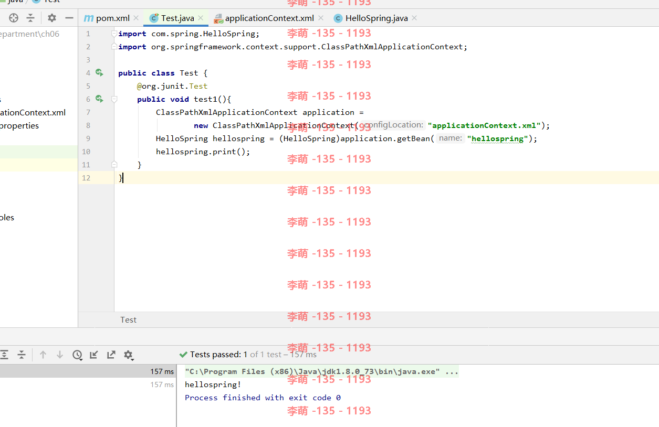The width and height of the screenshot is (659, 427).
Task: Select the applicationContext.xml file in project tree
Action: 33,112
